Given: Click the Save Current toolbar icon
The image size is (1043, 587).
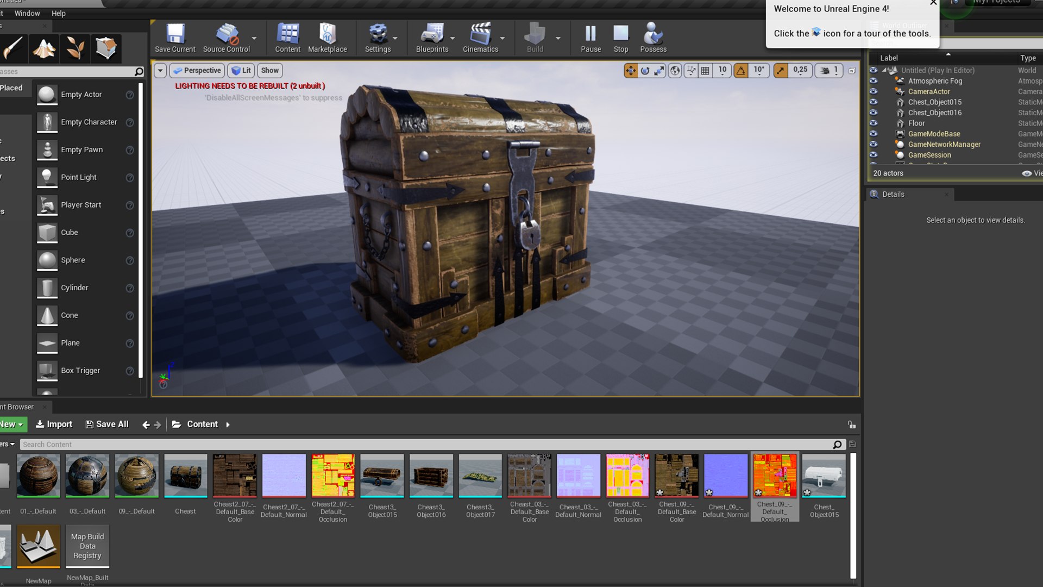Looking at the screenshot, I should (x=175, y=38).
